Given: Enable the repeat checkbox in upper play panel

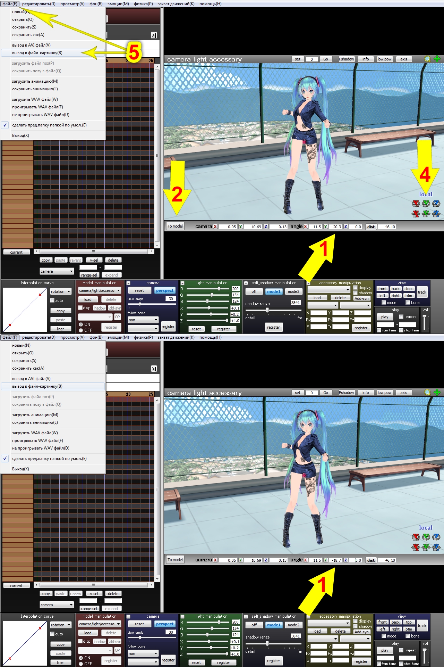Looking at the screenshot, I should (x=401, y=317).
